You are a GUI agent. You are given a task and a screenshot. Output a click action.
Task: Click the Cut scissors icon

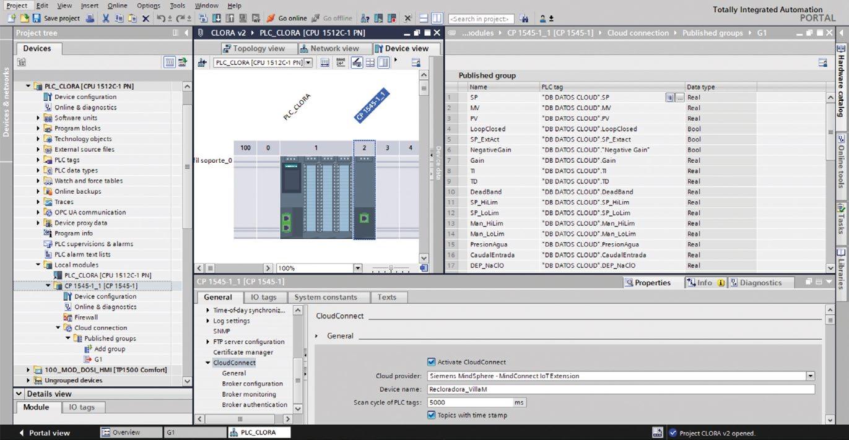(106, 19)
